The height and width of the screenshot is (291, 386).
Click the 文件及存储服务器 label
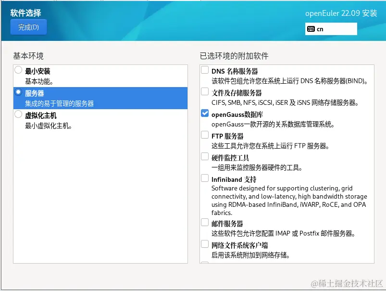(237, 93)
